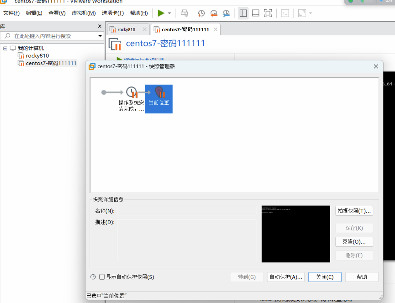Screen dimensions: 395x303
Task: Open the library search dropdown arrow
Action: point(100,36)
